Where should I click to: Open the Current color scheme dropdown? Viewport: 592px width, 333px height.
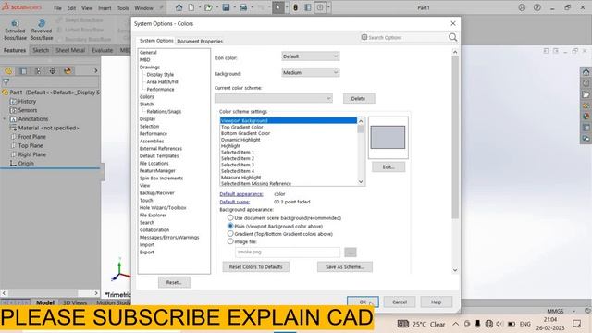point(274,99)
